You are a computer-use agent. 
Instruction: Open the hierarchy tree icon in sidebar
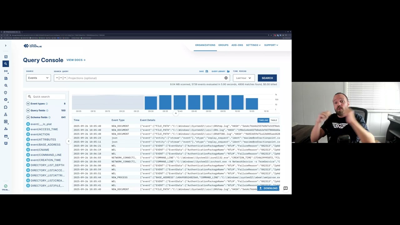coord(6,114)
